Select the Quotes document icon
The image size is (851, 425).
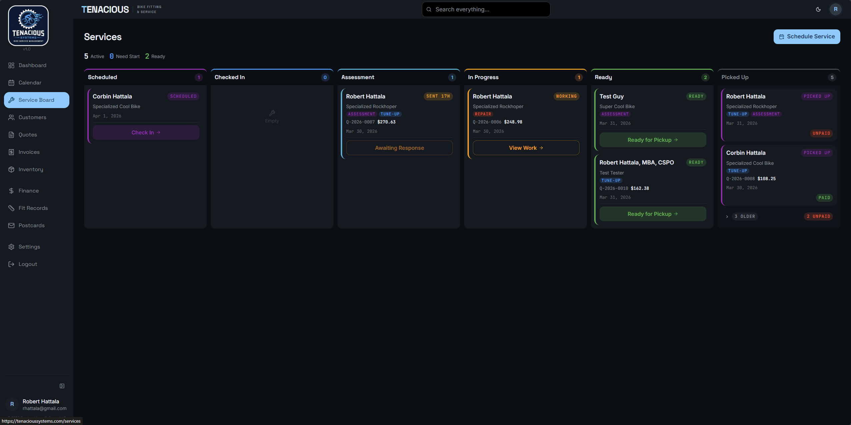pos(11,134)
